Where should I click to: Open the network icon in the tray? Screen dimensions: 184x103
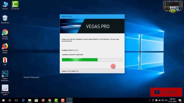coord(163,100)
